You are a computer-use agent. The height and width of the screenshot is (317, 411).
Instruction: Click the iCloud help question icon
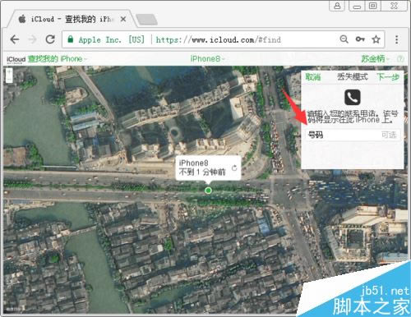click(x=400, y=58)
